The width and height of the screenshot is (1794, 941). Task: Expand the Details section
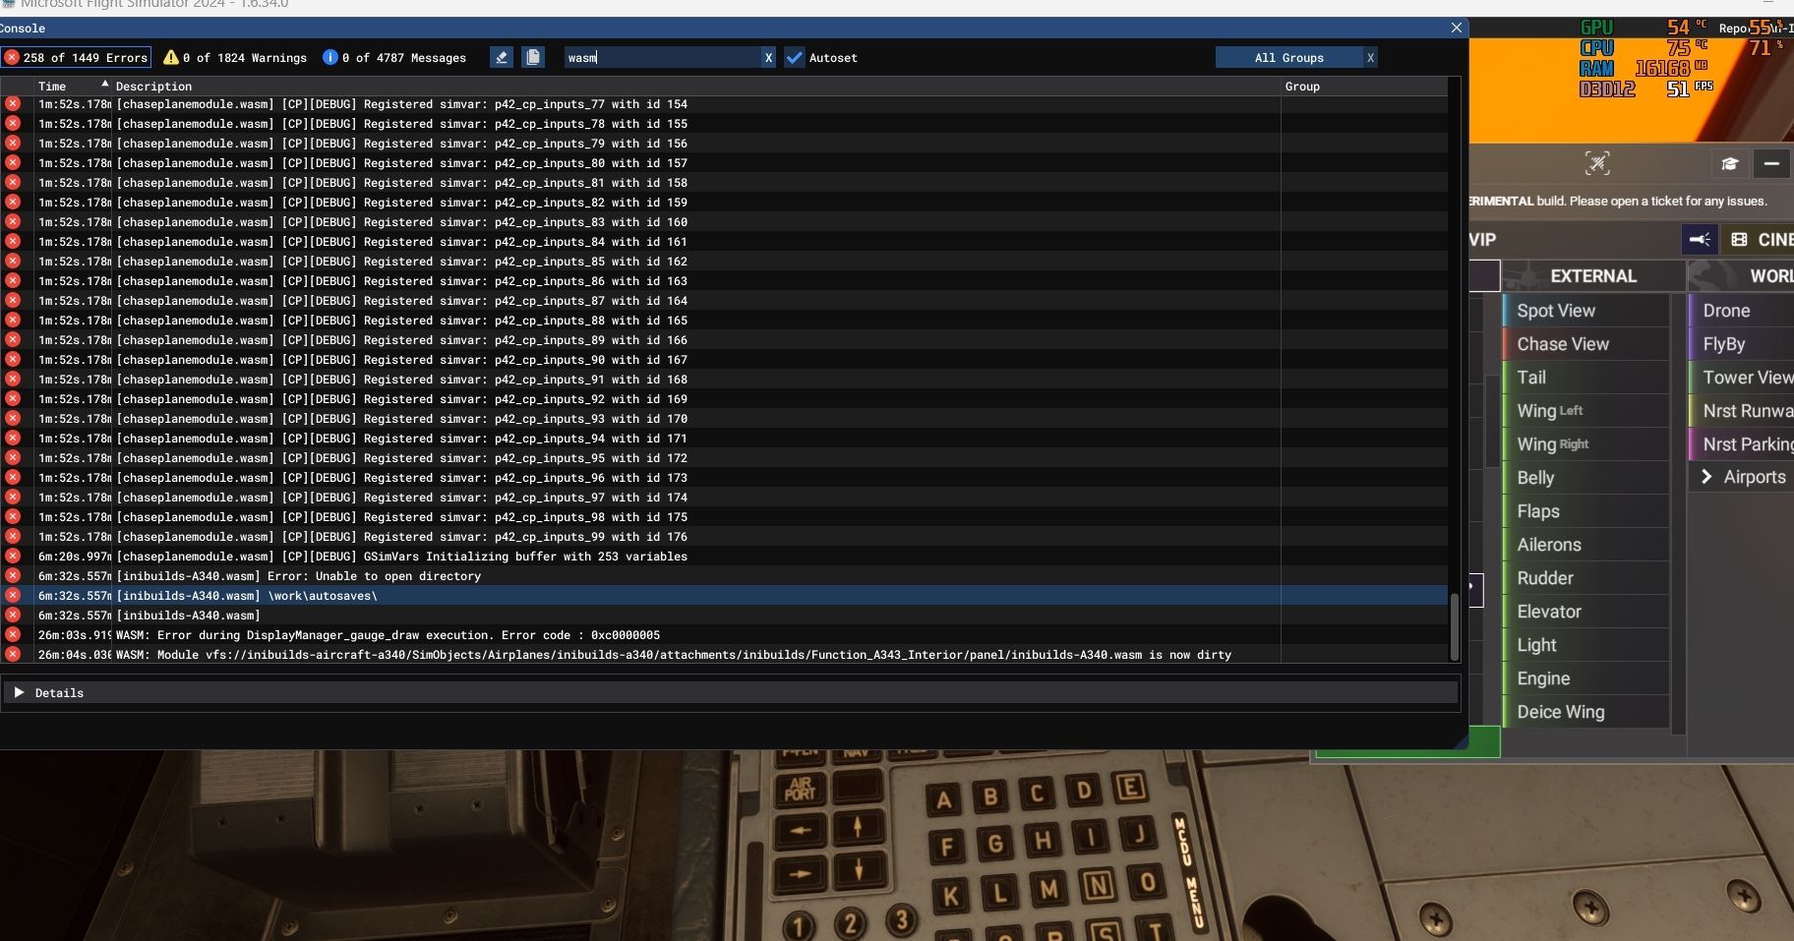(x=19, y=692)
